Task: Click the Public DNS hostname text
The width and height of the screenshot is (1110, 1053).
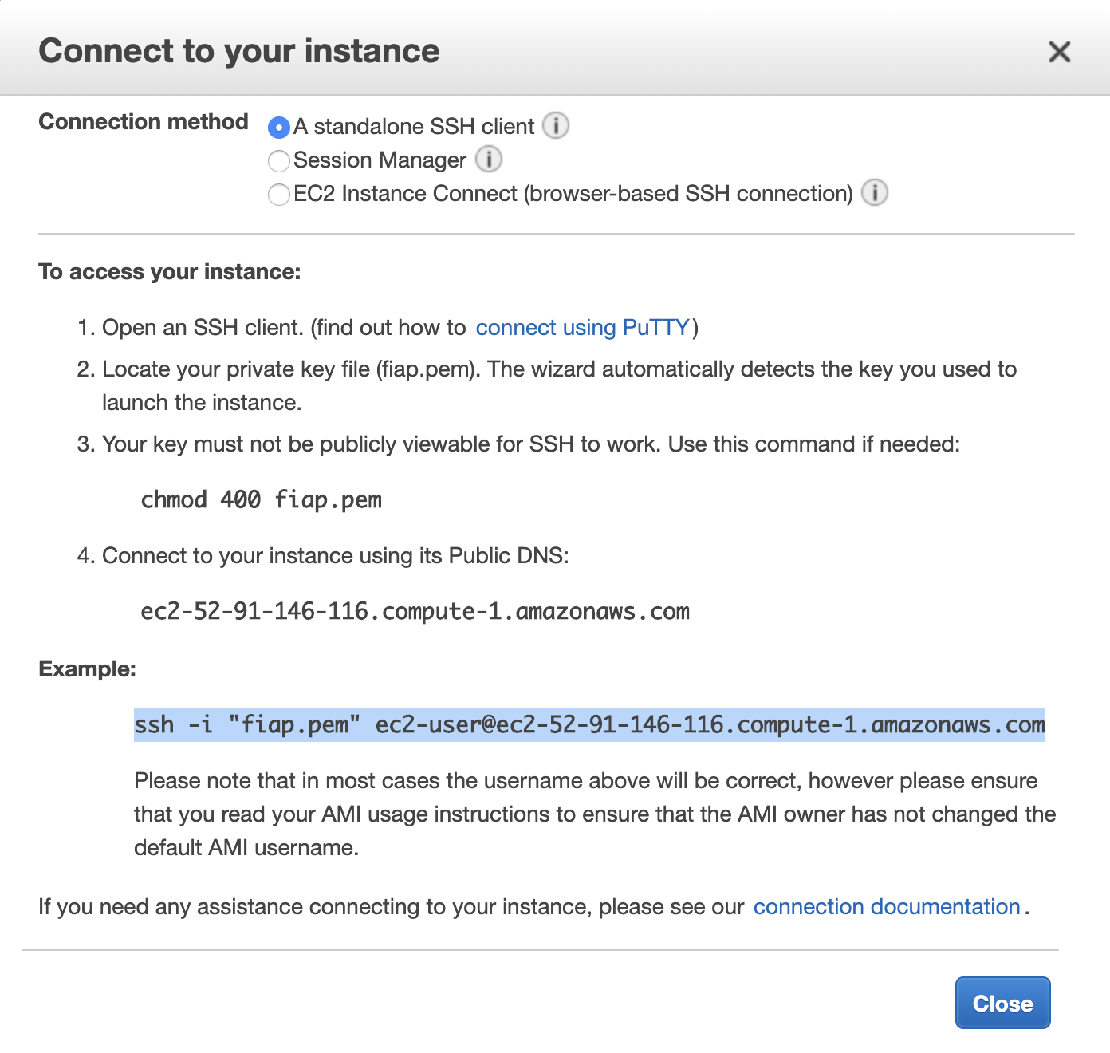Action: pyautogui.click(x=415, y=612)
